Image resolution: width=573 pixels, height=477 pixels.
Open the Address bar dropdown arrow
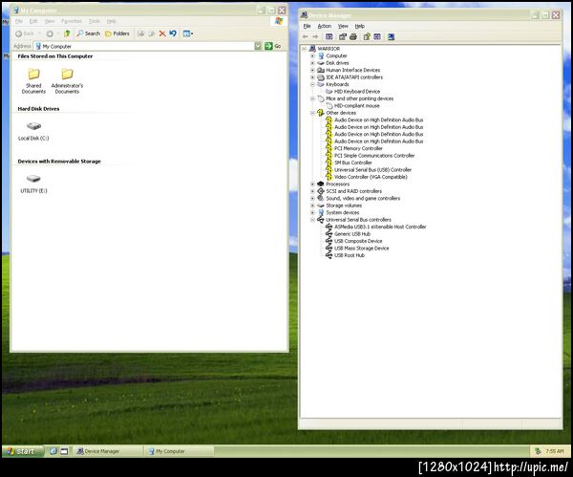click(258, 46)
